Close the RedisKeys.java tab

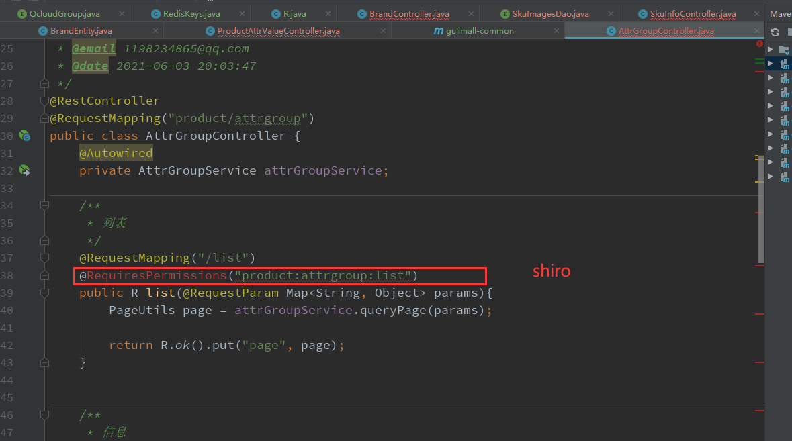[x=242, y=14]
